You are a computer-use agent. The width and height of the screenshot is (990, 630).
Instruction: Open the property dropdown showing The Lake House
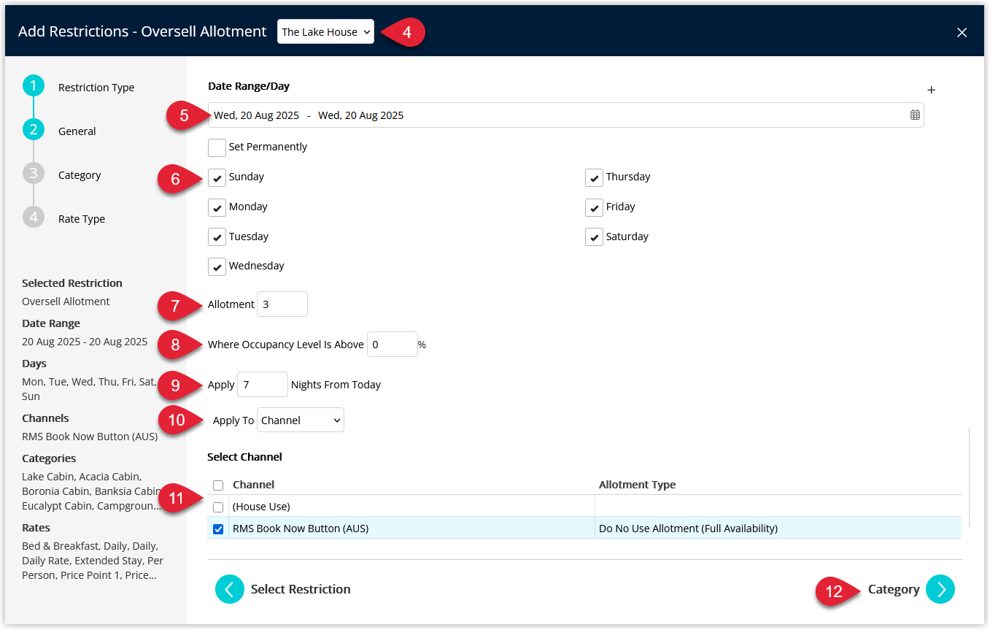point(325,31)
